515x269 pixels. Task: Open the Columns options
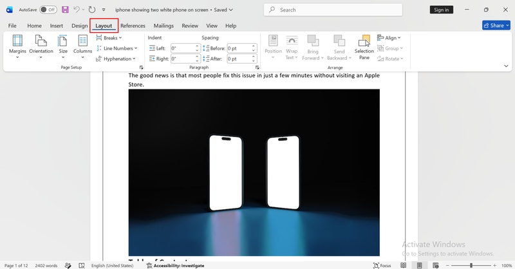(82, 46)
